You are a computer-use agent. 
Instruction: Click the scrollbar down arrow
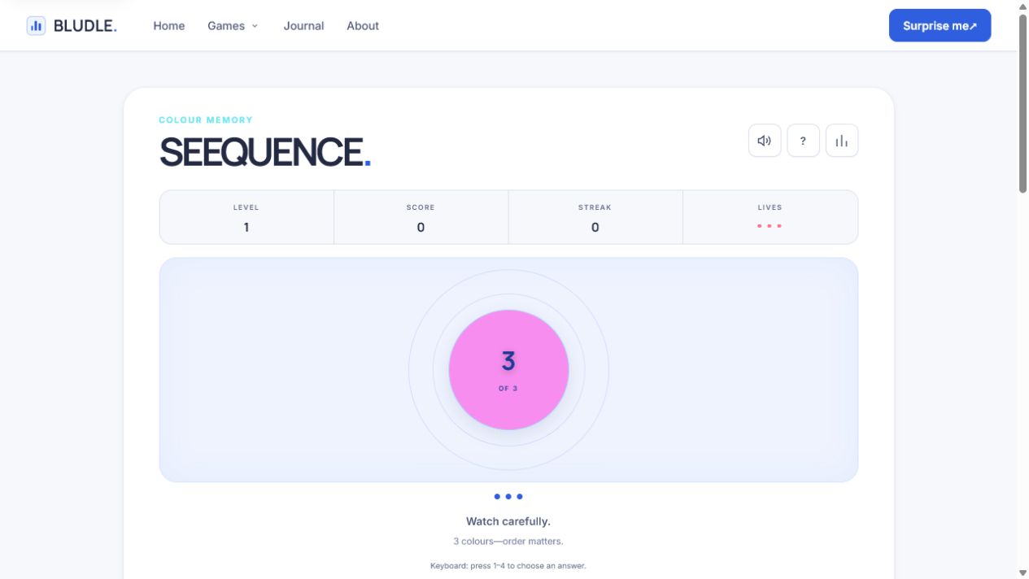click(1022, 573)
